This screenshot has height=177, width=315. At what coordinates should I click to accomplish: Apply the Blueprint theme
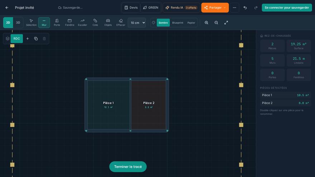coord(178,23)
